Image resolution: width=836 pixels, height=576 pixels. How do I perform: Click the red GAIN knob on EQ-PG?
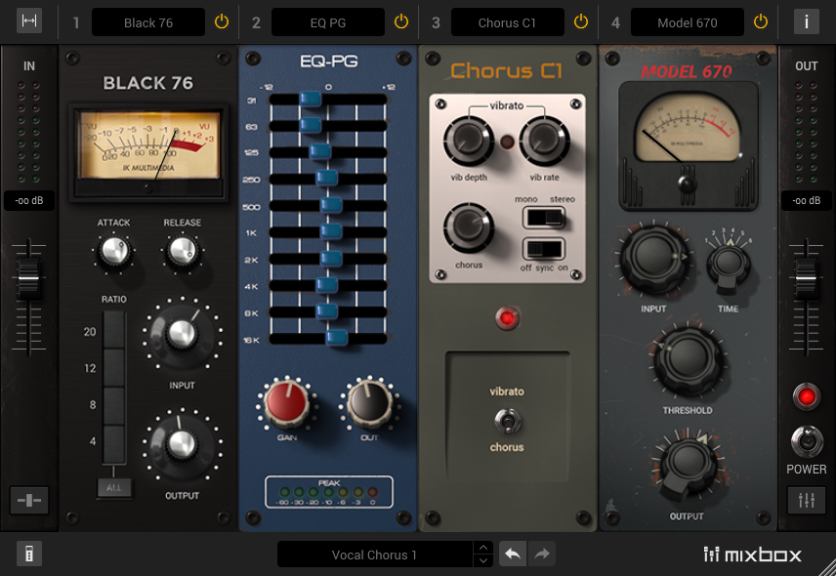[x=287, y=403]
